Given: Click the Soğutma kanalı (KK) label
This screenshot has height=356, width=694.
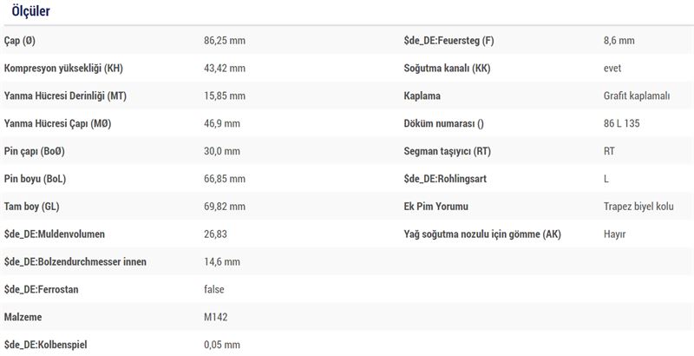Looking at the screenshot, I should click(x=447, y=69).
